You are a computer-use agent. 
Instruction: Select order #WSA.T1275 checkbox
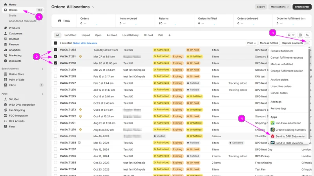coord(55,96)
